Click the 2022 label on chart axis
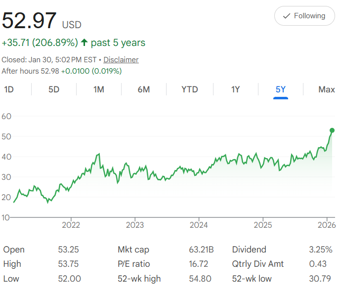The width and height of the screenshot is (341, 293). [71, 225]
